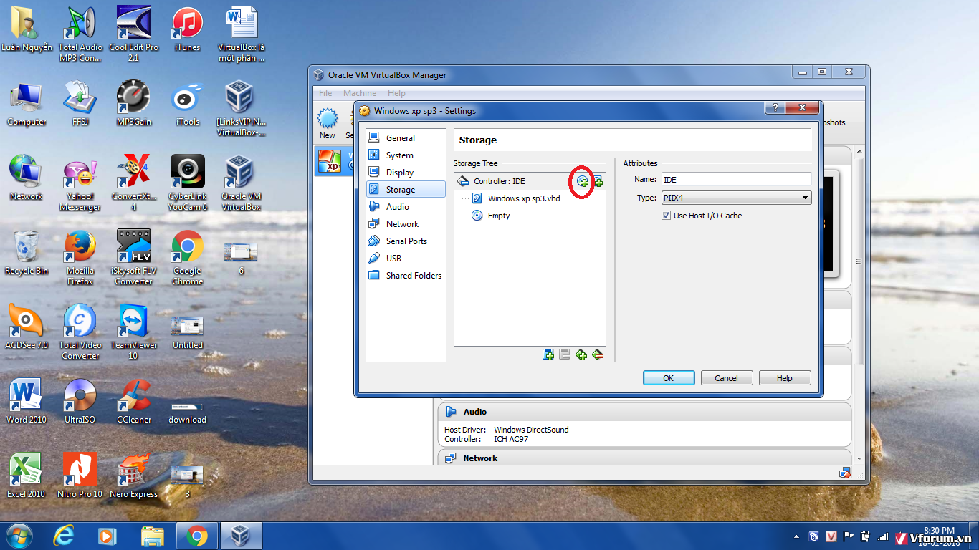This screenshot has height=550, width=979.
Task: Open Help menu in VirtualBox Manager
Action: coord(396,93)
